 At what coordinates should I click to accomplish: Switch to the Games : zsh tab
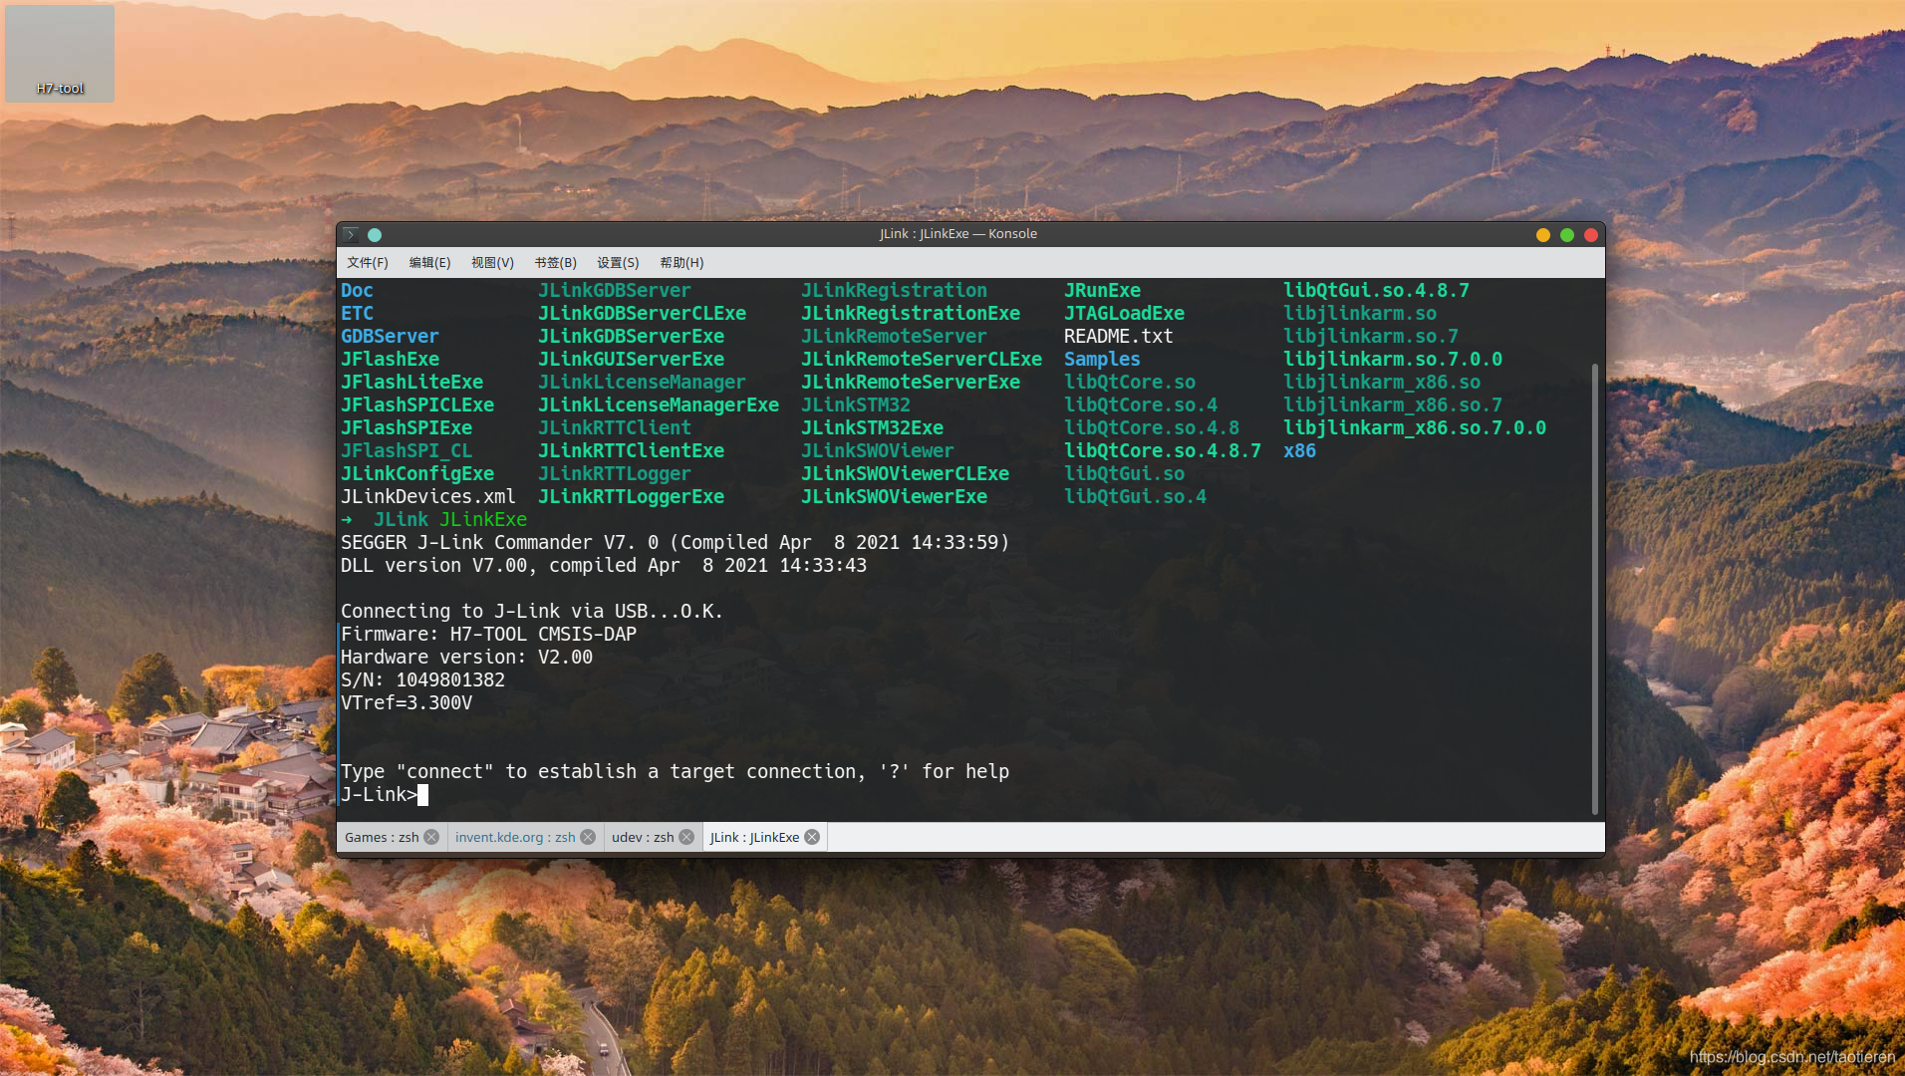point(382,837)
